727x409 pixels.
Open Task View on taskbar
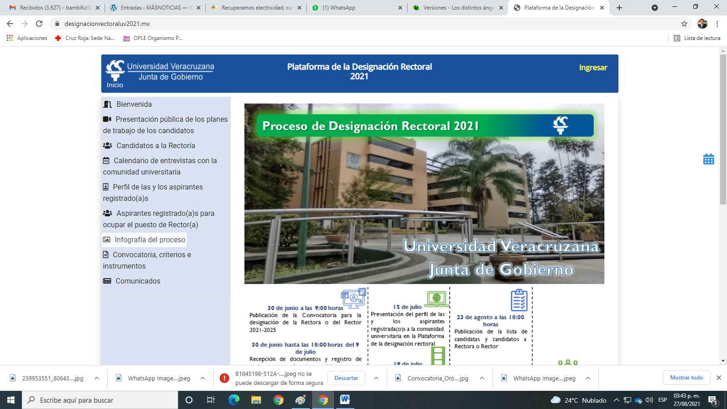pos(211,400)
